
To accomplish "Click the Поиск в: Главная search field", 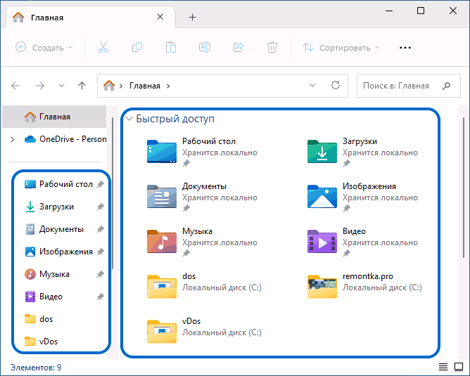I will pyautogui.click(x=408, y=86).
